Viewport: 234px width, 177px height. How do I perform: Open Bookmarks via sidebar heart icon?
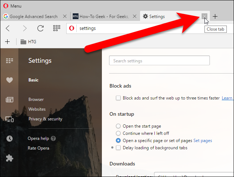point(9,80)
